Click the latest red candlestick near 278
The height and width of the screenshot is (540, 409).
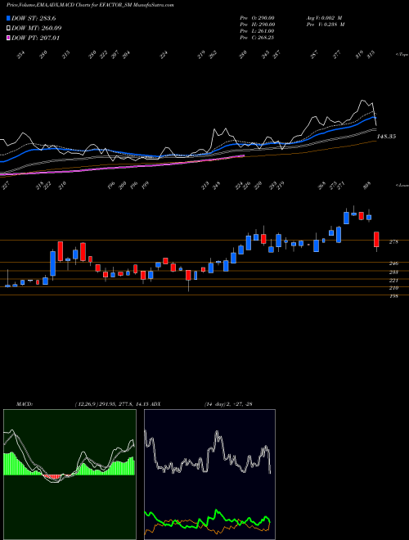click(376, 240)
